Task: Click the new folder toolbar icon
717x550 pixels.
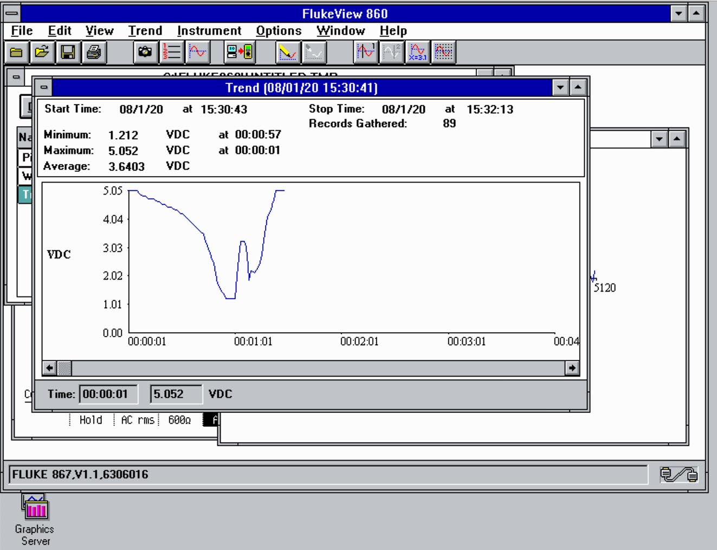Action: pyautogui.click(x=17, y=53)
